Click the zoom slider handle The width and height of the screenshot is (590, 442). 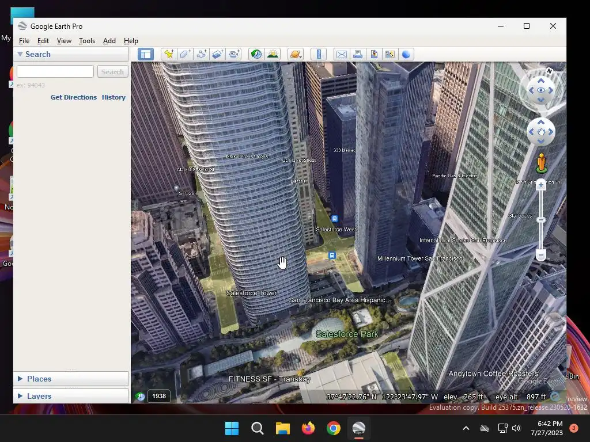pos(540,219)
